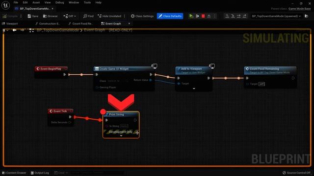Image resolution: width=314 pixels, height=176 pixels.
Task: Open the View menu
Action: (x=48, y=2)
